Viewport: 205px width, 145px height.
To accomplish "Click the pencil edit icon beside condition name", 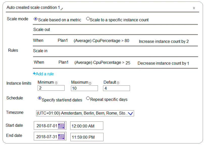I will 62,9.
